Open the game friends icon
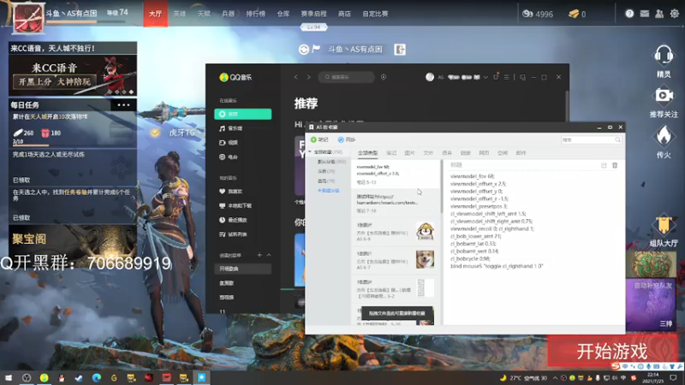This screenshot has width=685, height=385. tap(659, 14)
